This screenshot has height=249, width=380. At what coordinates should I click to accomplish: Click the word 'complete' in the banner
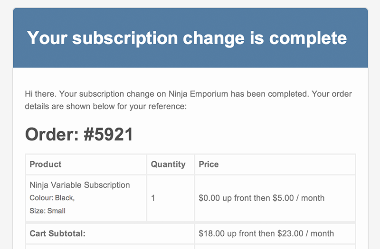click(308, 38)
